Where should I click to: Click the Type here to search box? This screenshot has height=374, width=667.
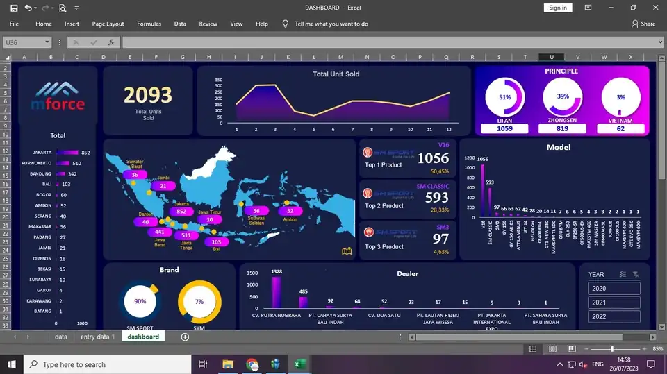pyautogui.click(x=107, y=364)
